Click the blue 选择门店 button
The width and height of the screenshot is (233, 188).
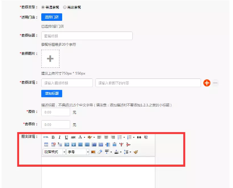pos(52,17)
